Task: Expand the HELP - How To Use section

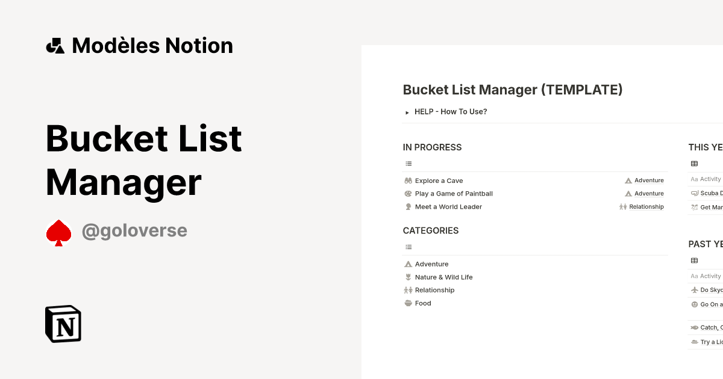Action: pyautogui.click(x=451, y=111)
